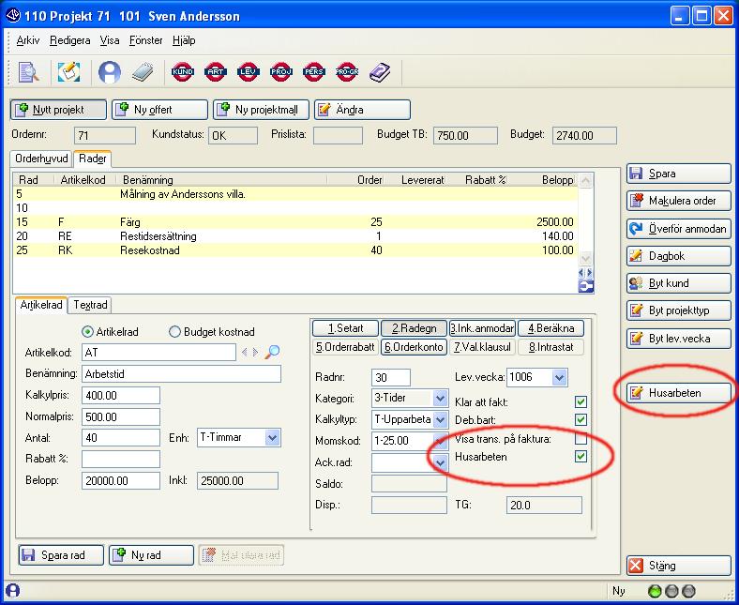Screen dimensions: 739x605
Task: Switch to the Orderhuvud tab
Action: coord(41,159)
